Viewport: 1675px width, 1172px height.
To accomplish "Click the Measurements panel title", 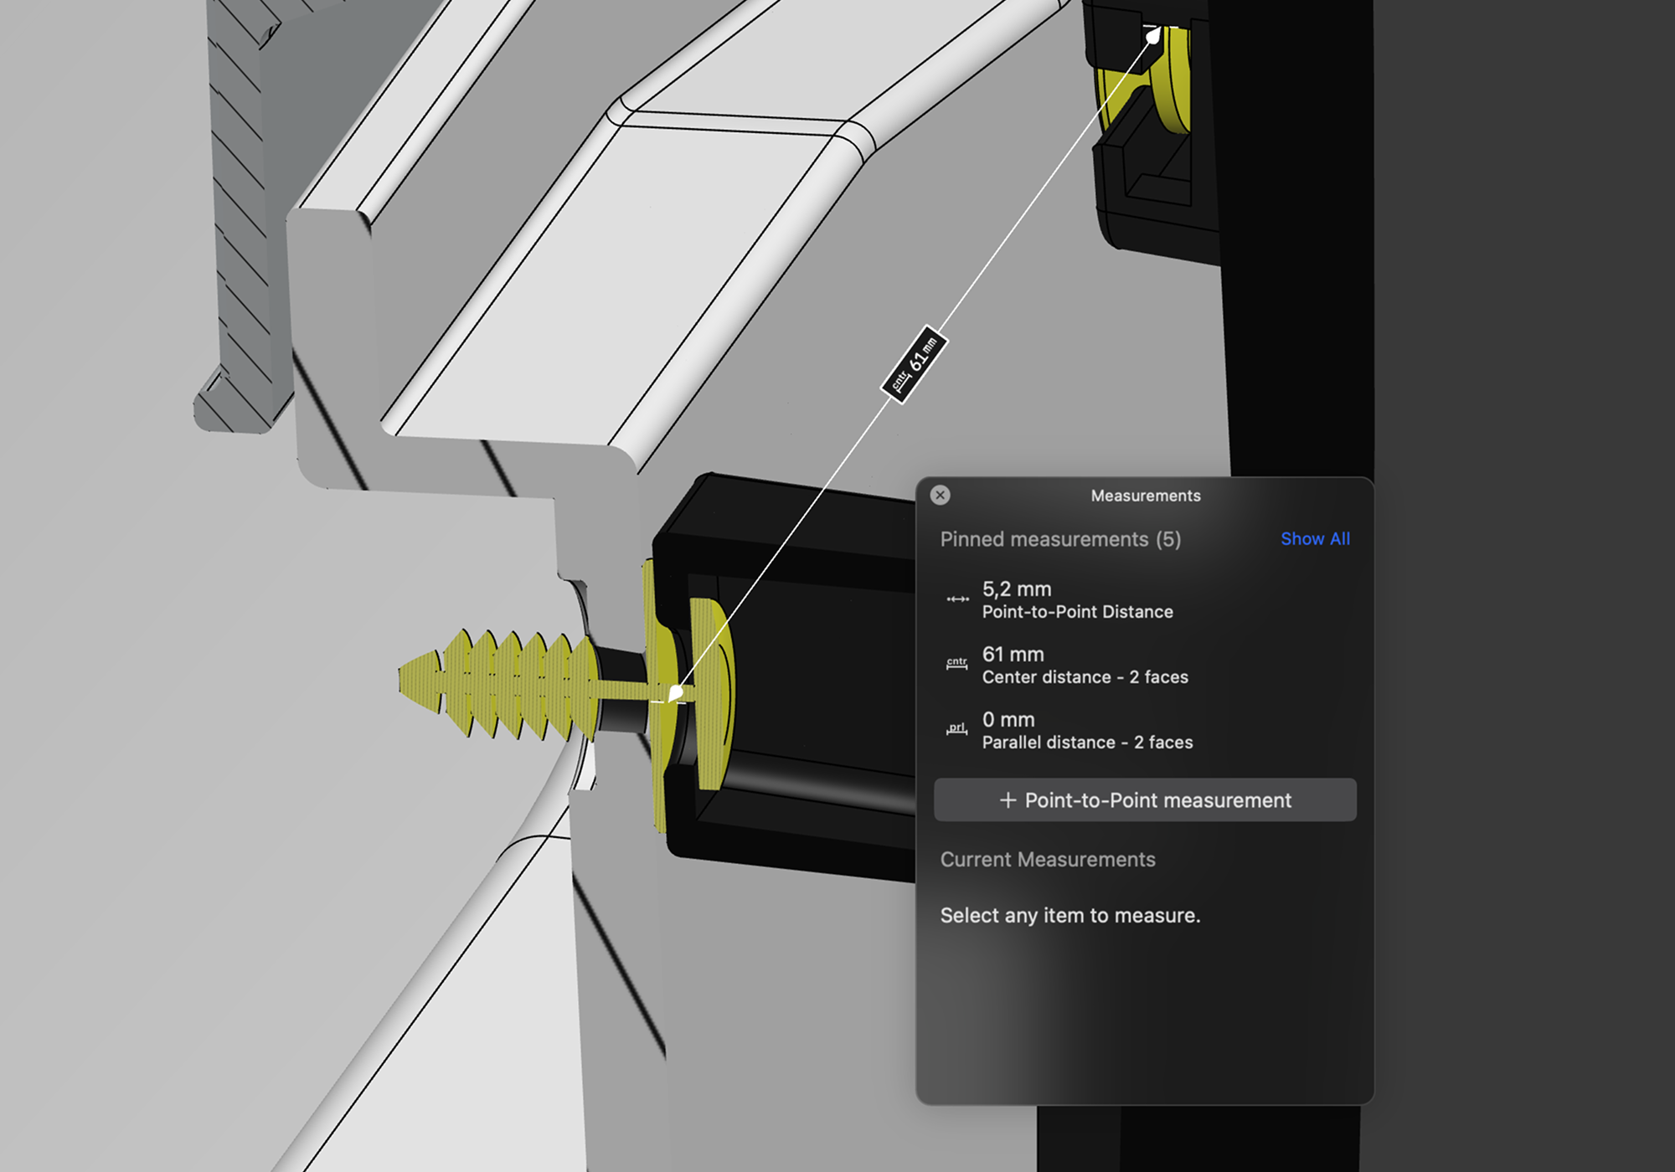I will (1145, 496).
